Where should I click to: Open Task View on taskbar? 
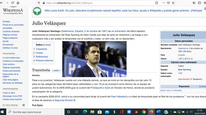click(x=77, y=112)
